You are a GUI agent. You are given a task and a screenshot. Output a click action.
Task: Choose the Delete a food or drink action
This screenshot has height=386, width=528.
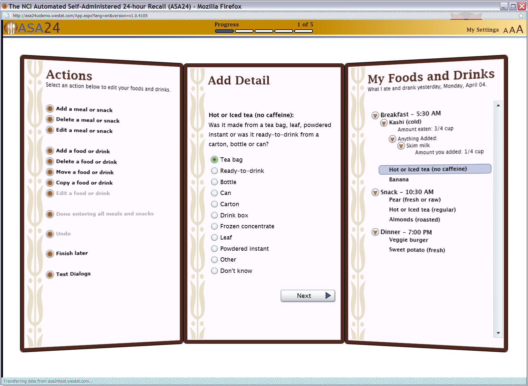(x=86, y=161)
